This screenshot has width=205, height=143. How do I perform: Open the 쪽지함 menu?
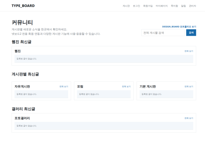pos(174,6)
